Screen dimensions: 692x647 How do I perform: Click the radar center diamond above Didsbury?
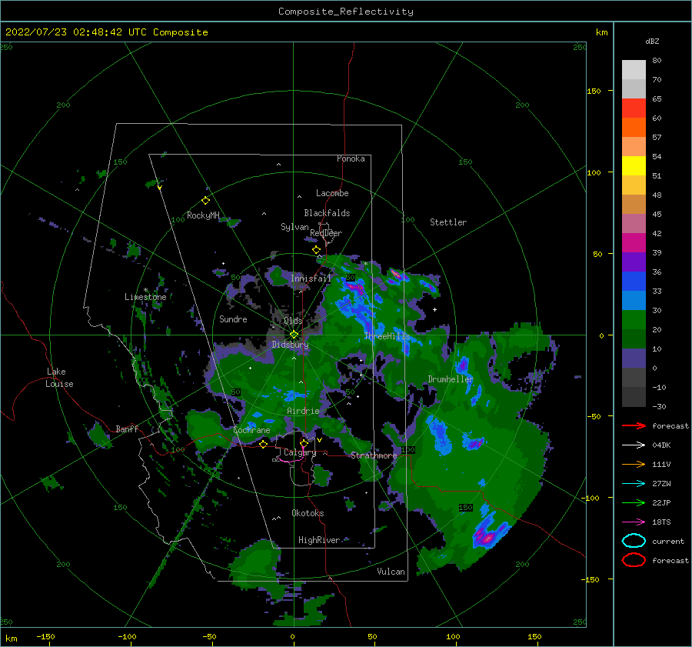tap(294, 335)
